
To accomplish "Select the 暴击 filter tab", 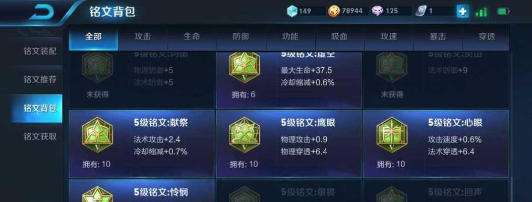I will pyautogui.click(x=438, y=37).
